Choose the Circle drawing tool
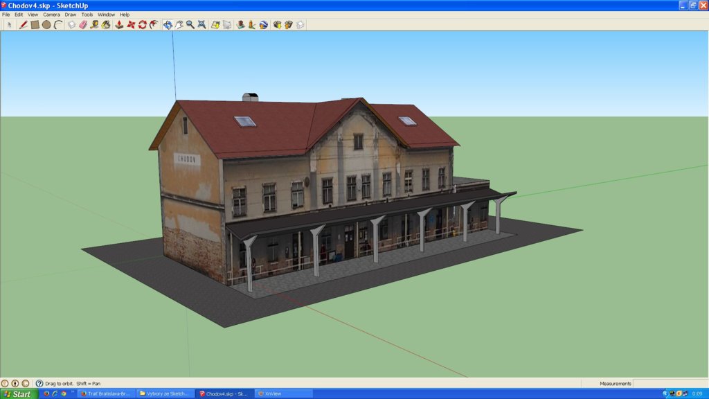Image resolution: width=709 pixels, height=399 pixels. pos(46,24)
